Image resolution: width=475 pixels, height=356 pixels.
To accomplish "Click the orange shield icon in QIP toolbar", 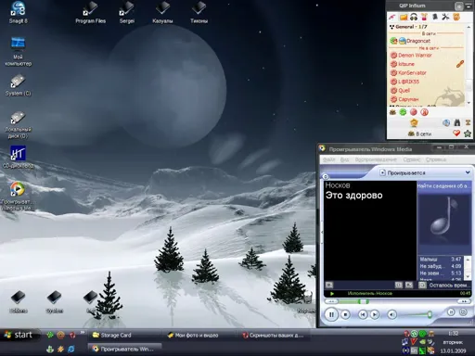I will coord(456,17).
